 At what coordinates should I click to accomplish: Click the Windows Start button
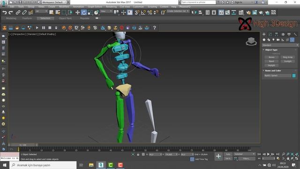(x=5, y=165)
